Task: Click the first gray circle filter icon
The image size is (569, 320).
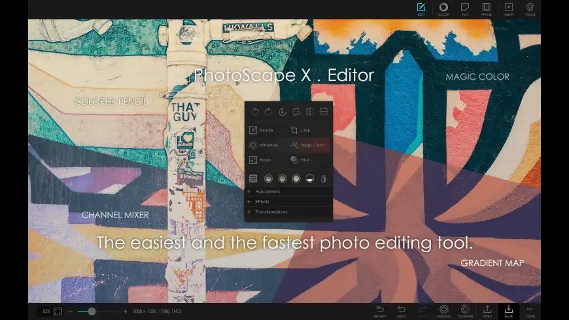Action: click(x=268, y=178)
